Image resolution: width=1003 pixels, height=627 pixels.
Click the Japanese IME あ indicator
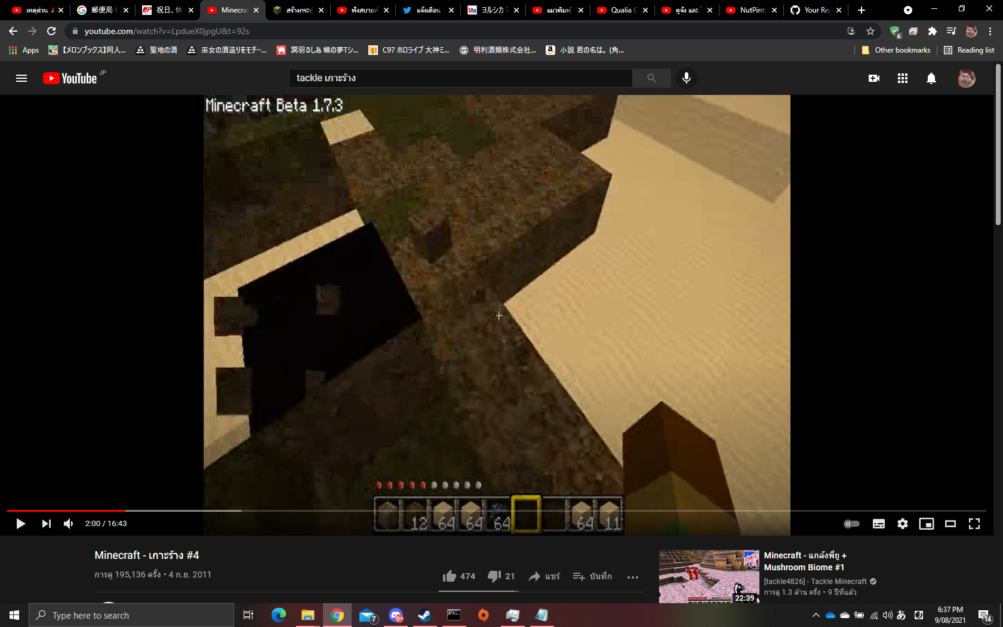tap(902, 615)
